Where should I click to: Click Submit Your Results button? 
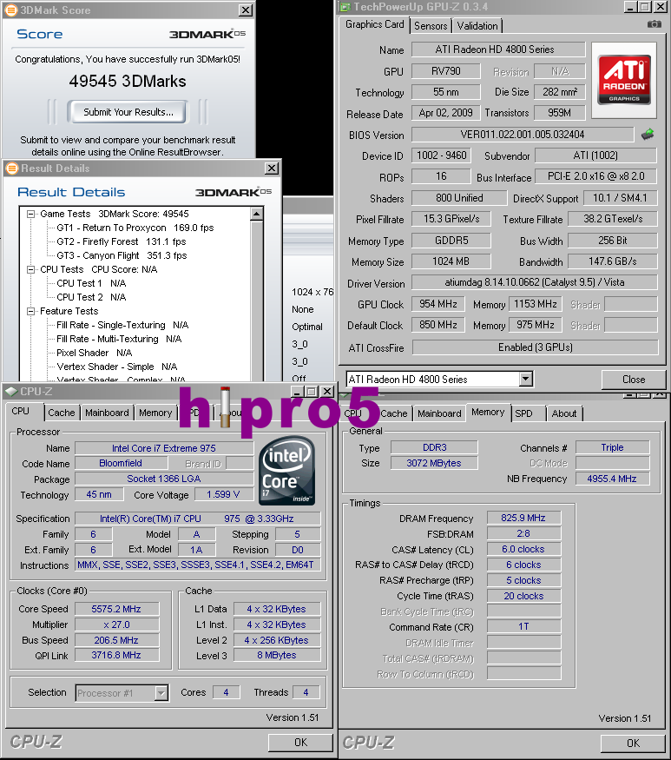point(128,112)
